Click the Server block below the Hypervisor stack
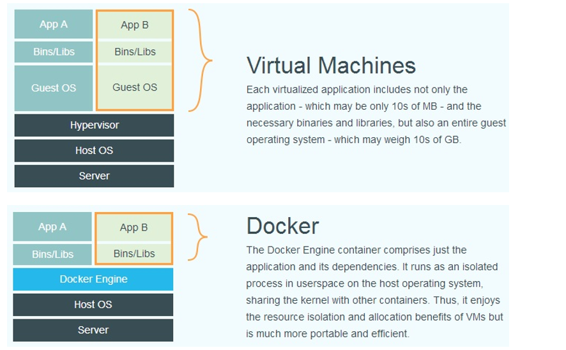The height and width of the screenshot is (350, 566). coord(94,176)
